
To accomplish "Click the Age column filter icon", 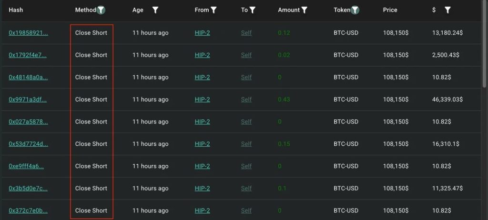I will pyautogui.click(x=155, y=10).
